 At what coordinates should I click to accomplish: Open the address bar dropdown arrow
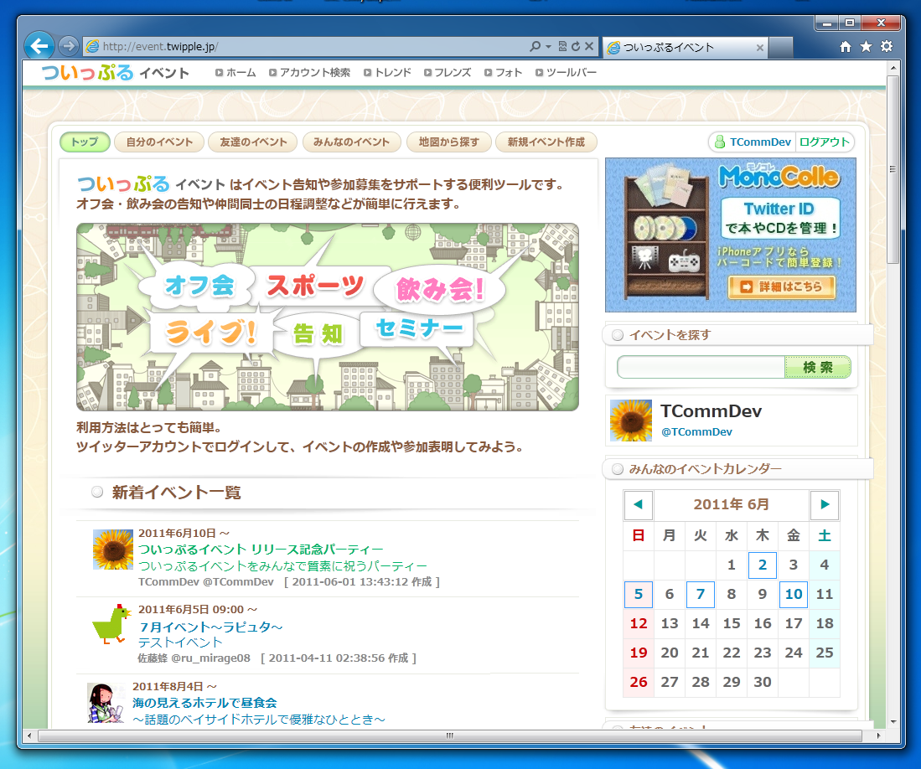[548, 46]
